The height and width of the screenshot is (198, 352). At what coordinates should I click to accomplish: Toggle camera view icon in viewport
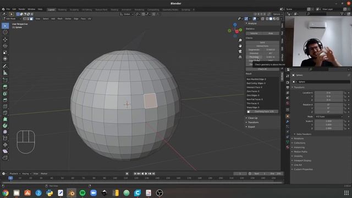[240, 51]
